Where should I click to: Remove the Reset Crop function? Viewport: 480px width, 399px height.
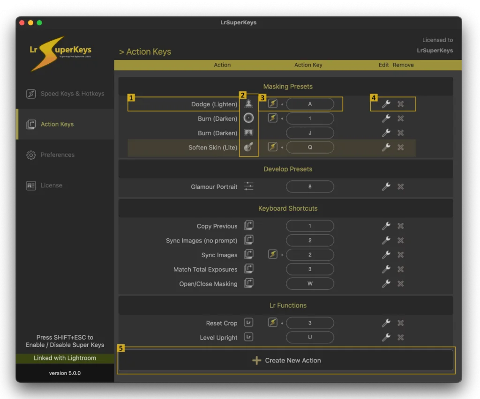pos(400,323)
